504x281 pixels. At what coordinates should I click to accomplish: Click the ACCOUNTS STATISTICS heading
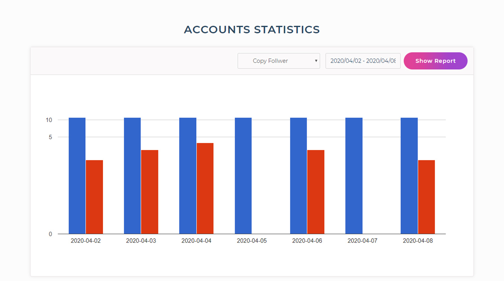tap(252, 29)
